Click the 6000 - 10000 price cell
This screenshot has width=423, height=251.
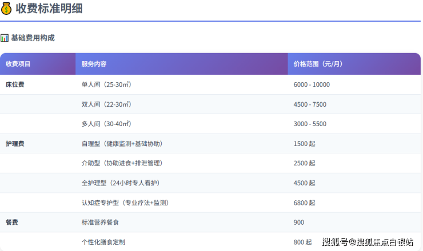tap(312, 84)
